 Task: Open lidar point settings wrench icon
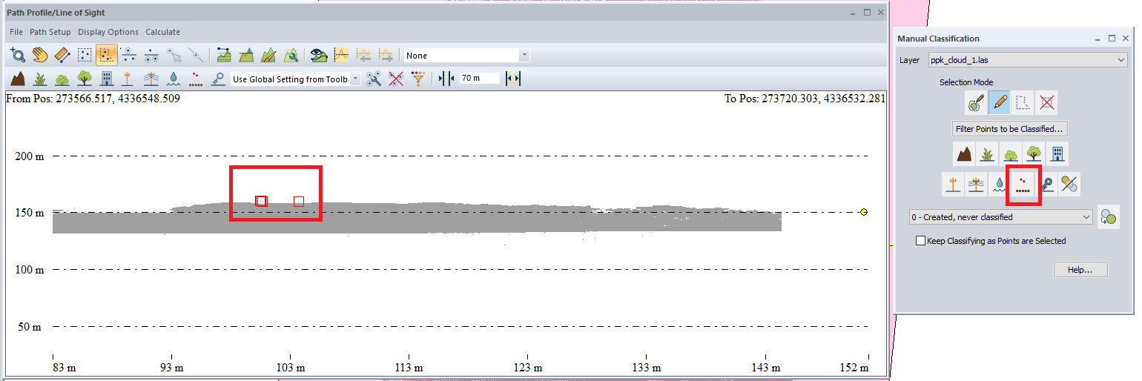tap(374, 79)
